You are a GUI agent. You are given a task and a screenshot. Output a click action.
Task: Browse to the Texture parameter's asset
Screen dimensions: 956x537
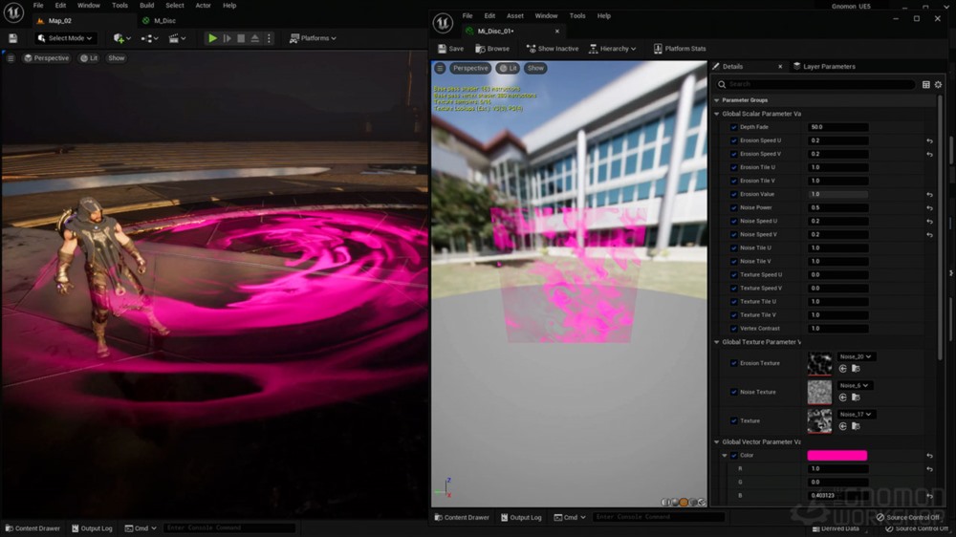(856, 426)
